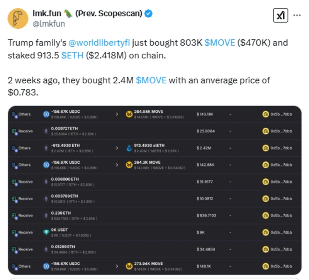The width and height of the screenshot is (309, 280).
Task: Click the USDT token icon
Action: [46, 232]
